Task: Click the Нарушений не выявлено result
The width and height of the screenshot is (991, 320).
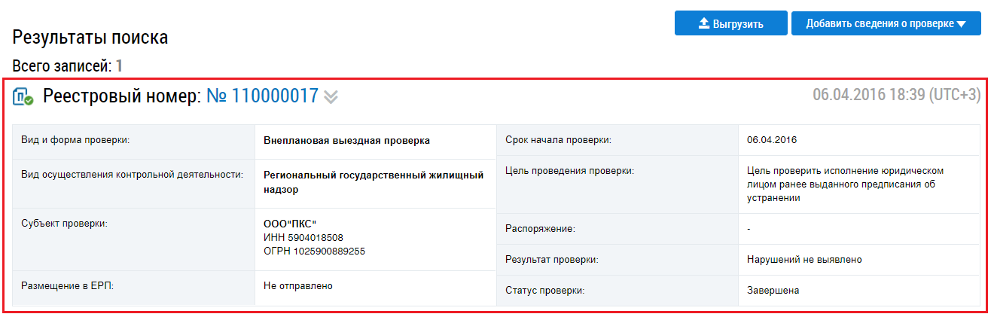Action: click(803, 259)
